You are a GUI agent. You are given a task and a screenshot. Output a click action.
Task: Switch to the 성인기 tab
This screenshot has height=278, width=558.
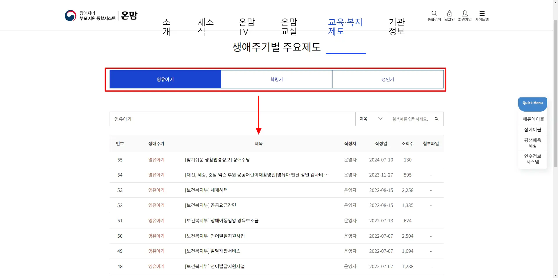pyautogui.click(x=388, y=79)
